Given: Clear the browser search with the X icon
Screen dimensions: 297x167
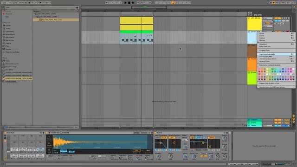Looking at the screenshot, I should click(x=77, y=7).
